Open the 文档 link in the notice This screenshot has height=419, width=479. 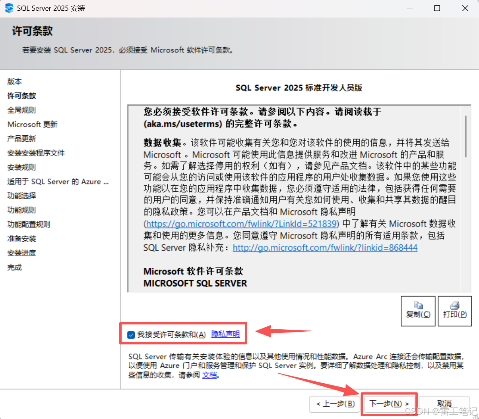click(x=209, y=375)
